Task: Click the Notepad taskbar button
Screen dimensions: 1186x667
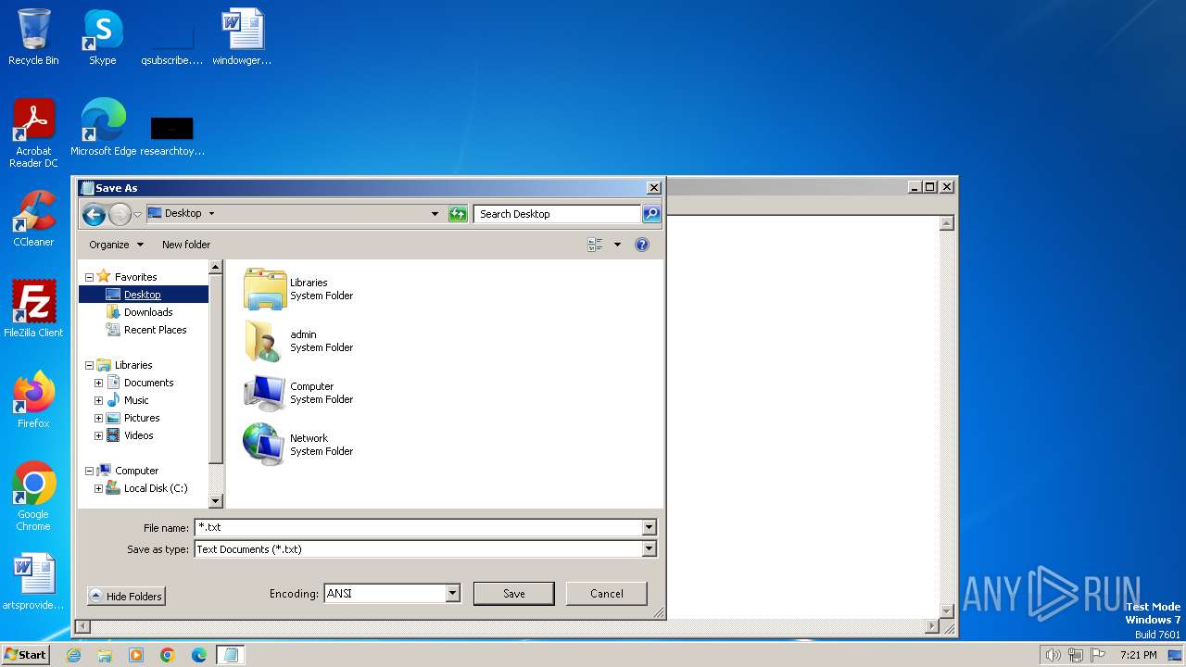Action: [231, 655]
